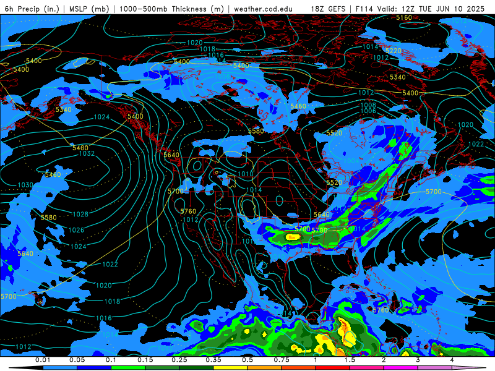The width and height of the screenshot is (495, 371).
Task: Click the red 1–1.5 legend swatch
Action: click(x=333, y=368)
